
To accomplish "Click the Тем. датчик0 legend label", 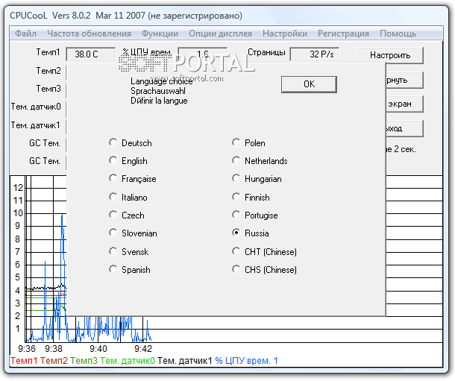I will point(128,361).
